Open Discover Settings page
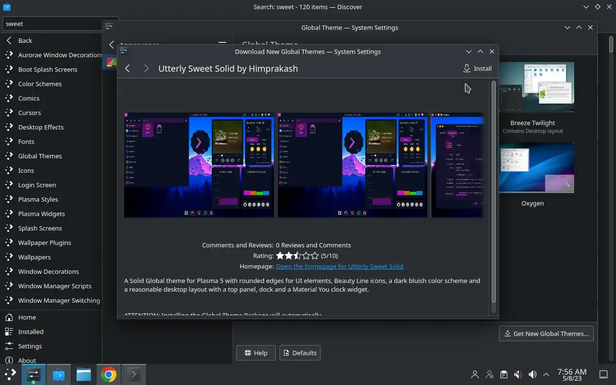Viewport: 616px width, 385px height. (x=51, y=346)
